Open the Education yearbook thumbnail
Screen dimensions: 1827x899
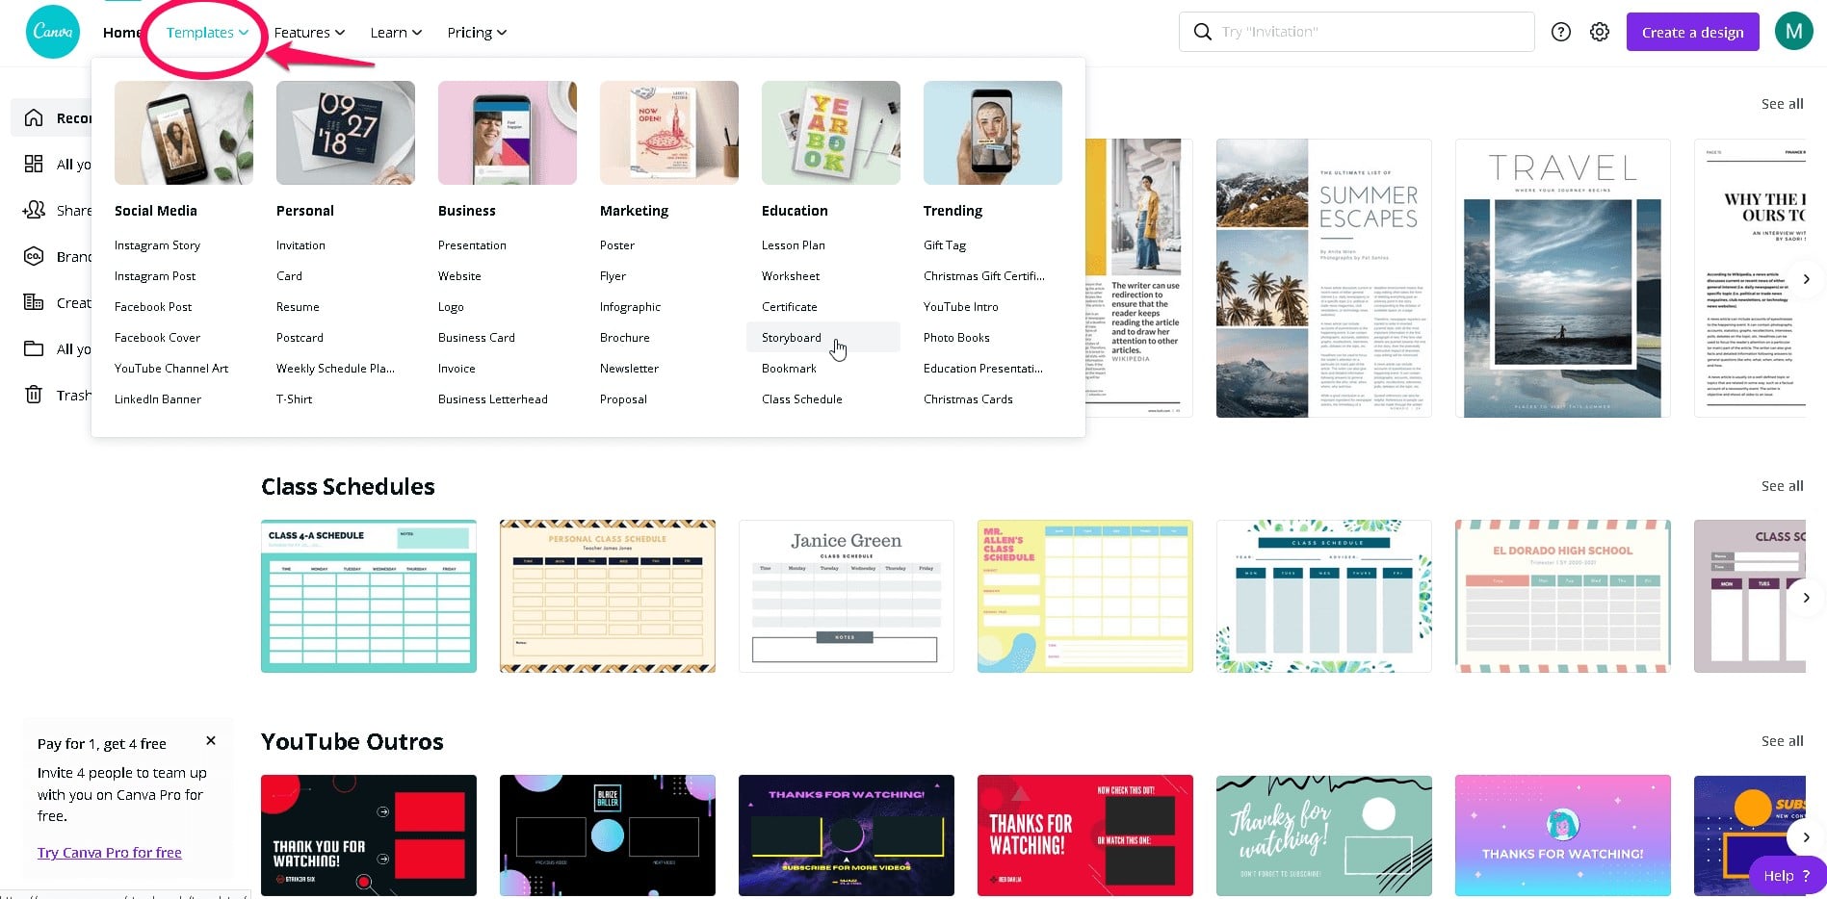pyautogui.click(x=831, y=133)
